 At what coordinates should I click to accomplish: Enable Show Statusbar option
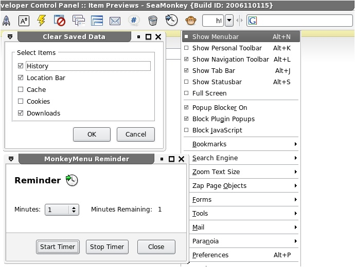click(x=241, y=82)
